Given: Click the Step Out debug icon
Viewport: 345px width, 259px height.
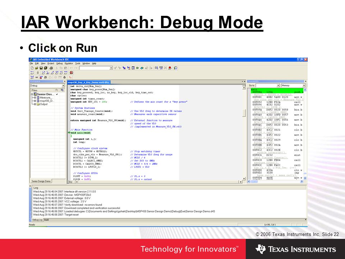Looking at the screenshot, I should coord(52,73).
